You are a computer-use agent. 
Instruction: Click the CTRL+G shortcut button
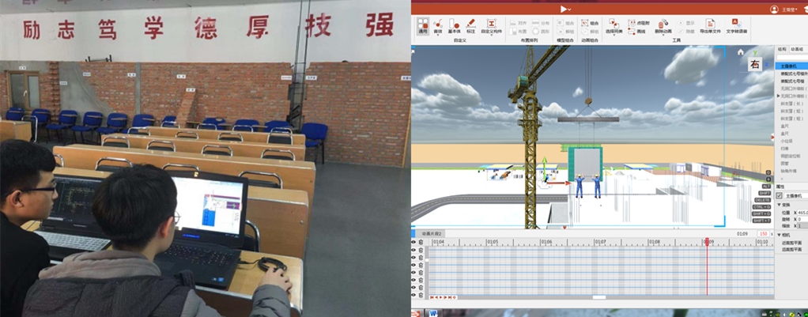[x=762, y=206]
